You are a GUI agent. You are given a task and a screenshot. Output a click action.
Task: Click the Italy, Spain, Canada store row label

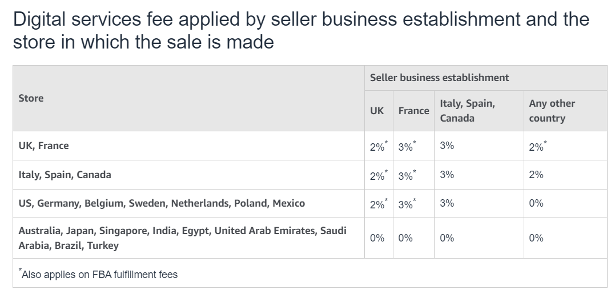point(65,175)
